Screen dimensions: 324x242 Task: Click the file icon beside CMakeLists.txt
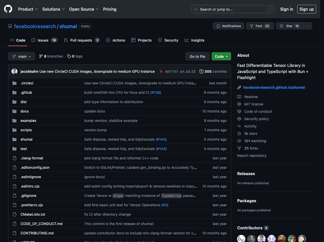click(x=15, y=214)
